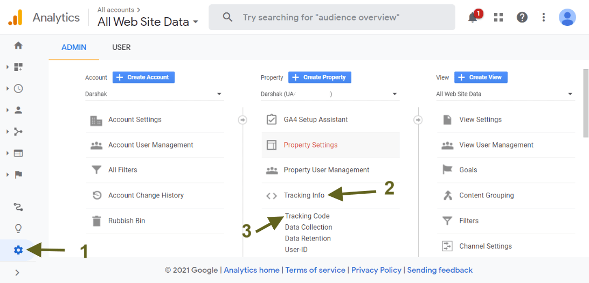Click the Discover lightbulb icon
This screenshot has height=283, width=589.
click(18, 229)
